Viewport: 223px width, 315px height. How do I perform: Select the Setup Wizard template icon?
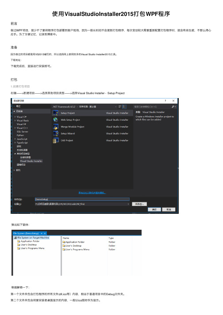(56, 133)
